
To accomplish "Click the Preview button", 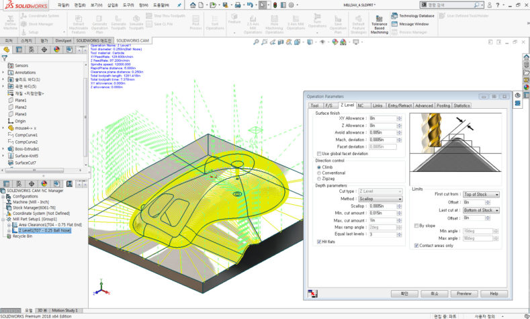I will (464, 293).
